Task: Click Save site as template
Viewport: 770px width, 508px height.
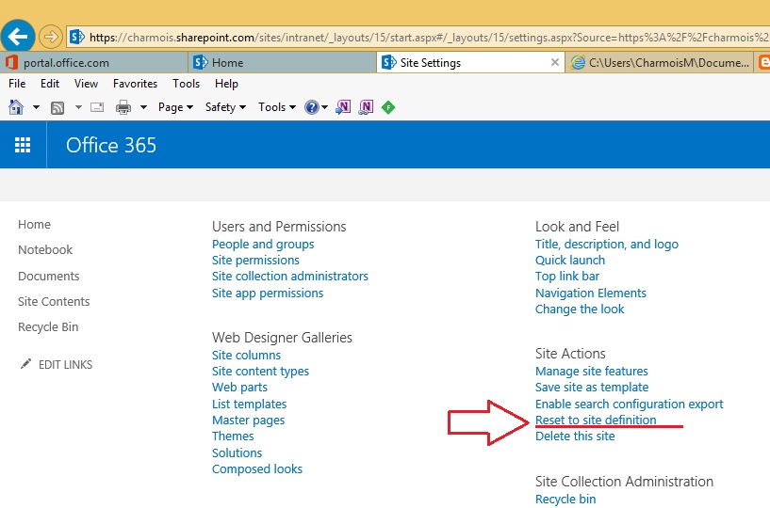Action: pos(592,388)
